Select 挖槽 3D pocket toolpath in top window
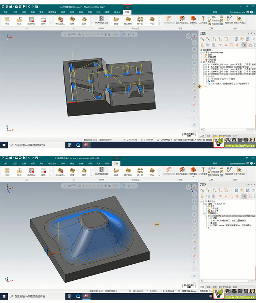 tap(72, 21)
